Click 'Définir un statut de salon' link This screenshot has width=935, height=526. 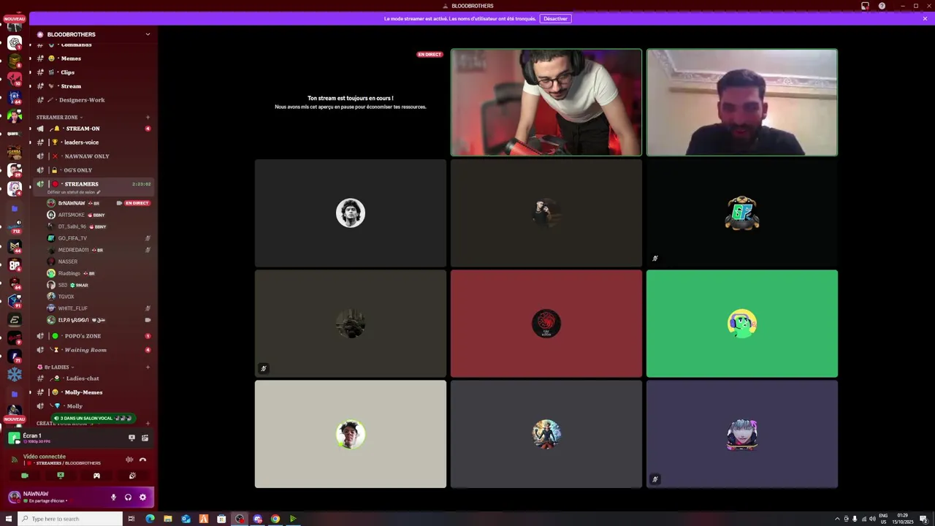pos(74,192)
